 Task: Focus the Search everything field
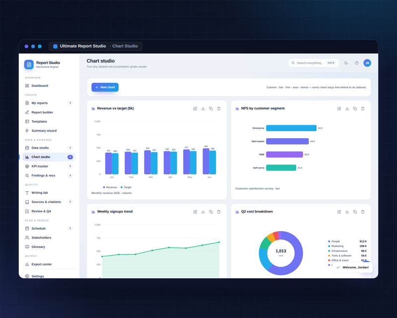click(x=314, y=63)
